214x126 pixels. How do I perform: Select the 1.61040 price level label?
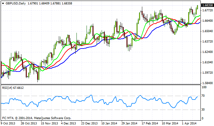pos(208,62)
